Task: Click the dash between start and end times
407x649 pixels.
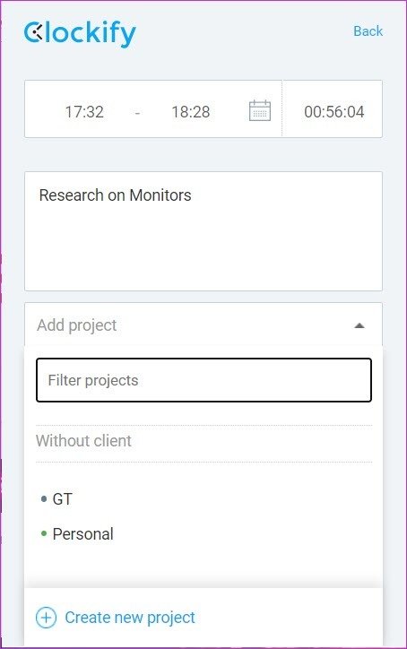Action: pos(137,112)
